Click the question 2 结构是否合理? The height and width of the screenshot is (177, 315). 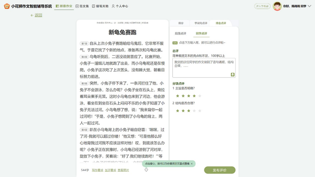[x=184, y=103]
